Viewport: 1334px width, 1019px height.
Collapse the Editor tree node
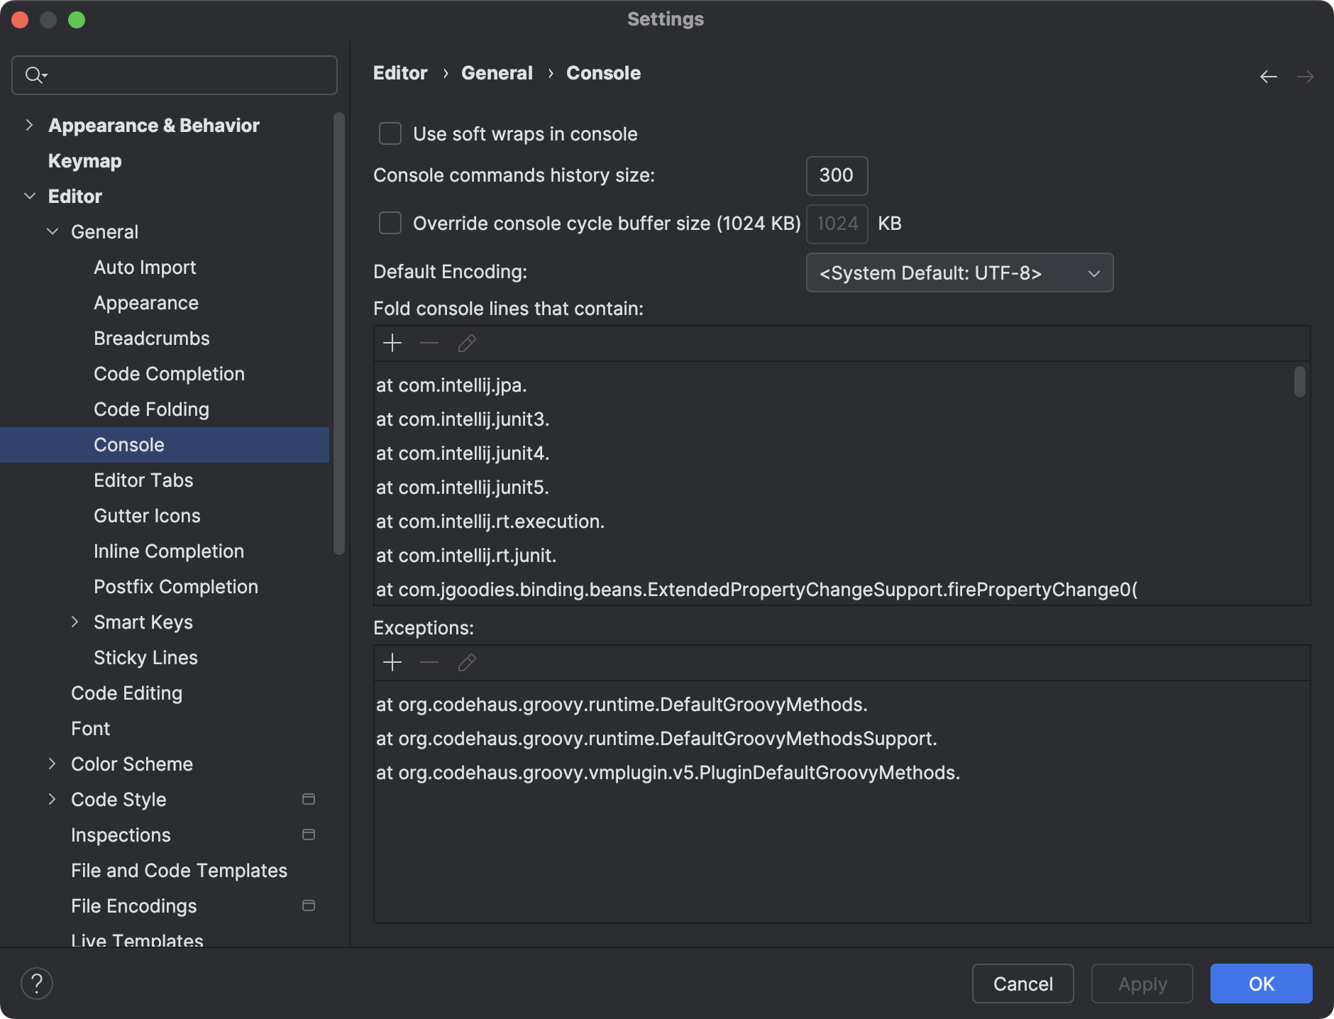point(30,196)
